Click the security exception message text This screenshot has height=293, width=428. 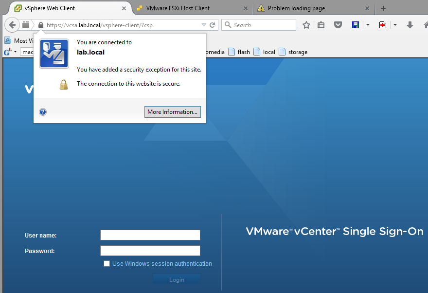tap(139, 70)
